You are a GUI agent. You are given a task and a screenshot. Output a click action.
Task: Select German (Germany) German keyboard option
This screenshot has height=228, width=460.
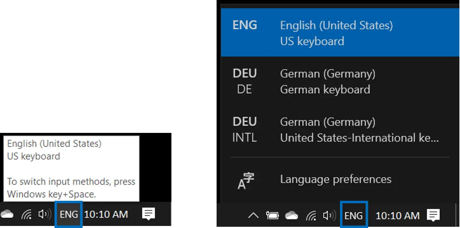point(340,81)
